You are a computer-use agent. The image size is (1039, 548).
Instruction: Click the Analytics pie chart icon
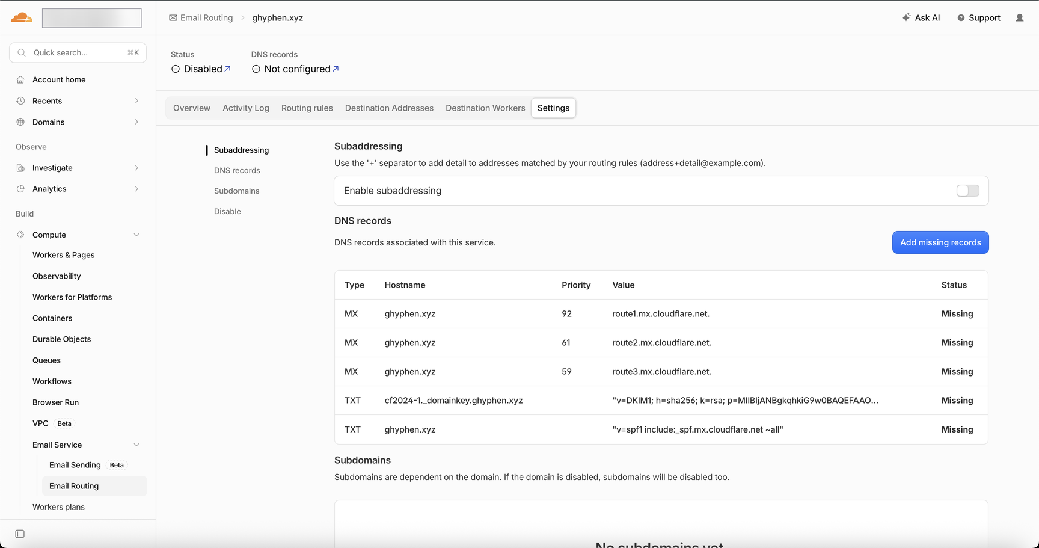(20, 189)
